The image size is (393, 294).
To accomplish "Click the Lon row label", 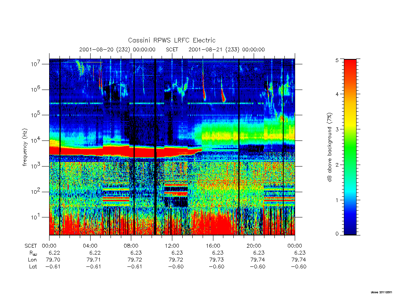I will (x=32, y=260).
